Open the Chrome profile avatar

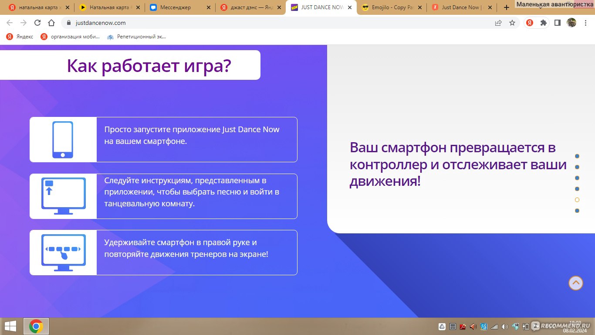(571, 23)
